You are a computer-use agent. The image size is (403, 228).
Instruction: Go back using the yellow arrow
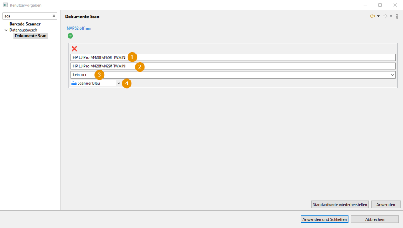click(x=372, y=16)
